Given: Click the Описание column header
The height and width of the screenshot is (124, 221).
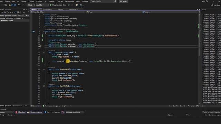Looking at the screenshot, I should point(11,115).
